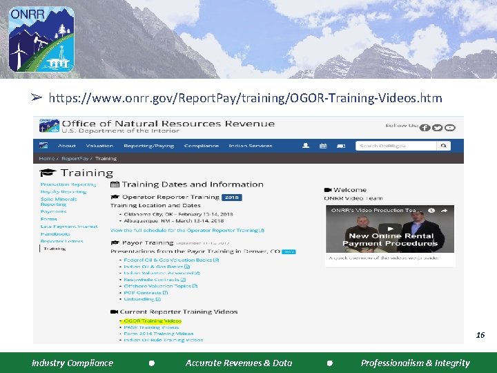This screenshot has height=373, width=497.
Task: Click the watch later clock icon on video
Action: 431,210
